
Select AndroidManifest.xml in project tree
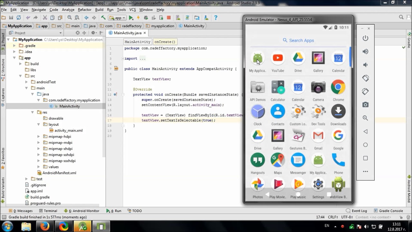tap(59, 173)
